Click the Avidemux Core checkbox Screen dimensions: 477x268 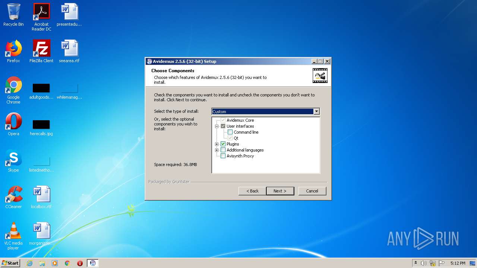[223, 120]
